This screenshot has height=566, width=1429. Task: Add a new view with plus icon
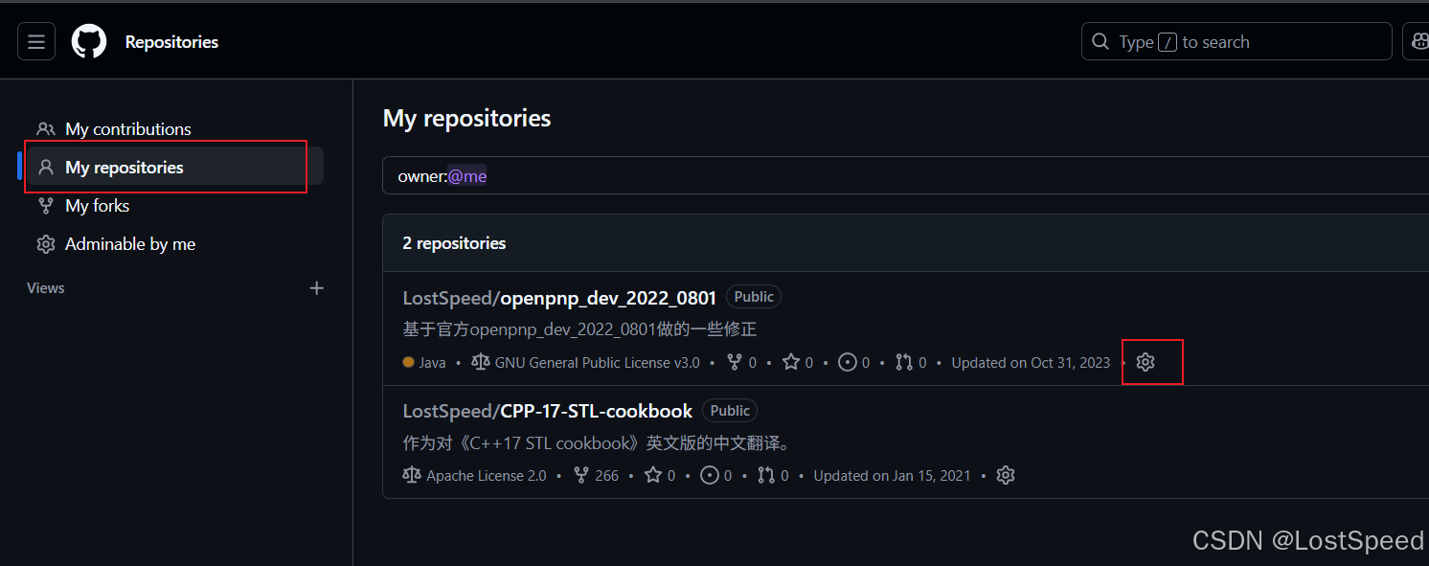pyautogui.click(x=317, y=288)
